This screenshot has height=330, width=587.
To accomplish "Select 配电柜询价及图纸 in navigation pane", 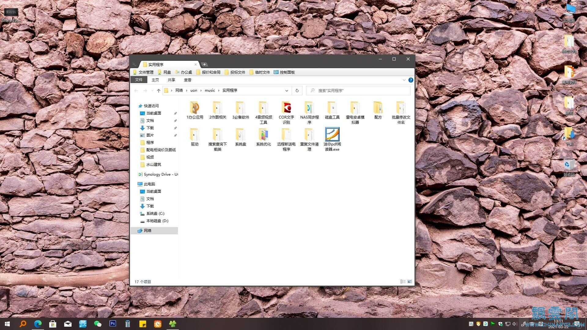I will (x=158, y=150).
